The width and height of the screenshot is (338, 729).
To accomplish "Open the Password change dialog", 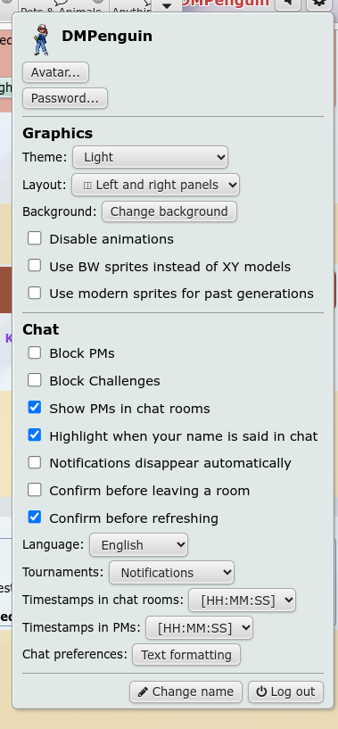I will coord(64,98).
